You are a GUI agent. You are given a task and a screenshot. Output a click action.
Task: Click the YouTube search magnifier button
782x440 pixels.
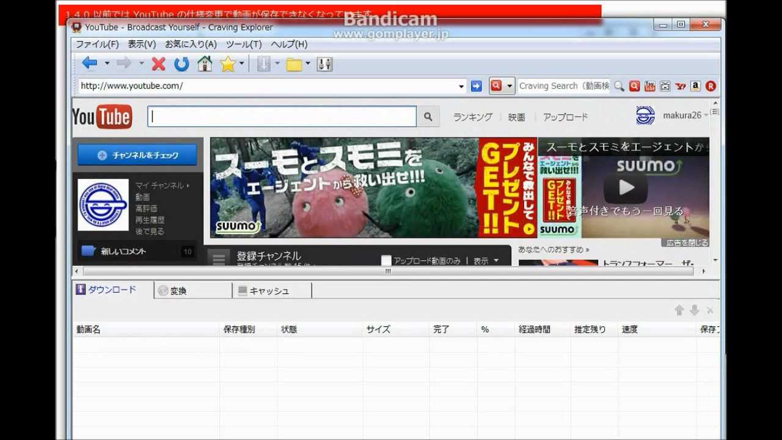428,116
